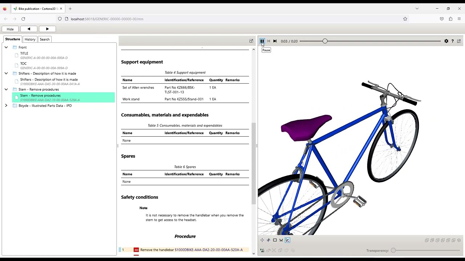This screenshot has width=465, height=261.
Task: Switch to the Search tab
Action: 45,39
